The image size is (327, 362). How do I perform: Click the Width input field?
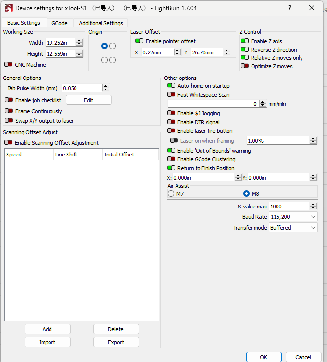point(61,43)
